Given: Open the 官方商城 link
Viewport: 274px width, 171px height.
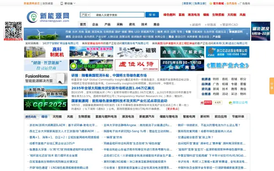Looking at the screenshot, I should 218,3.
